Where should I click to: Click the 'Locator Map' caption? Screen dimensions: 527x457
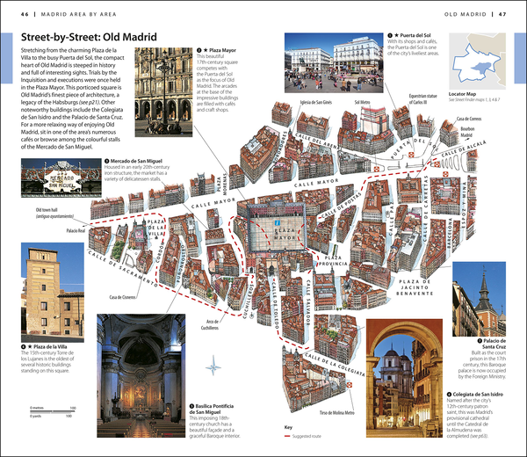[x=462, y=94]
